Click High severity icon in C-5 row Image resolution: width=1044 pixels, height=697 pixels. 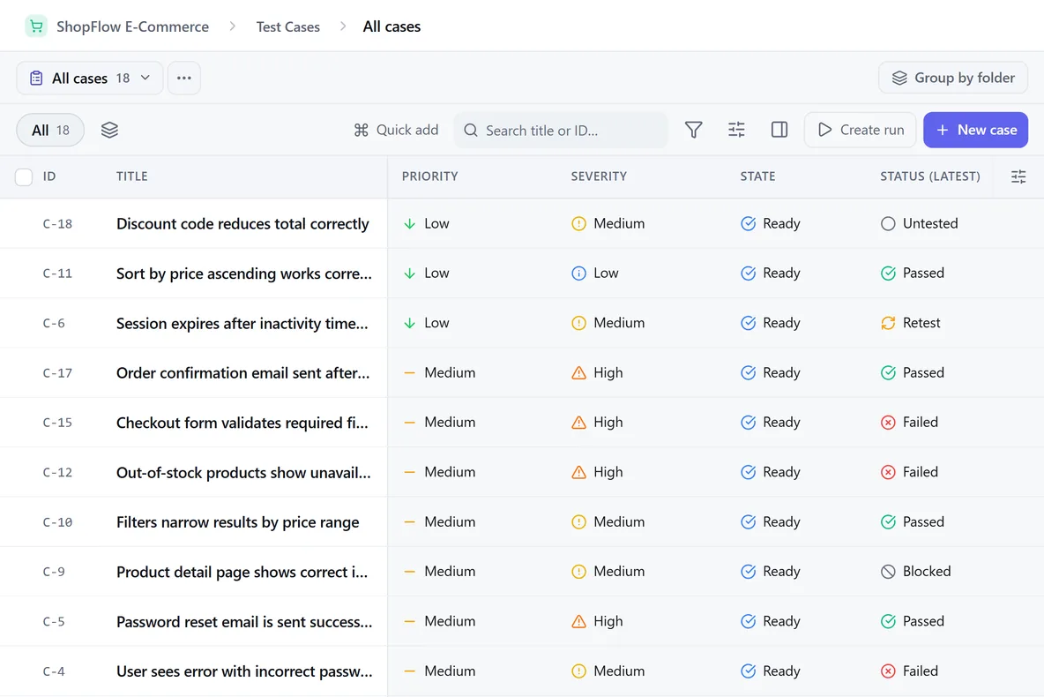coord(578,622)
